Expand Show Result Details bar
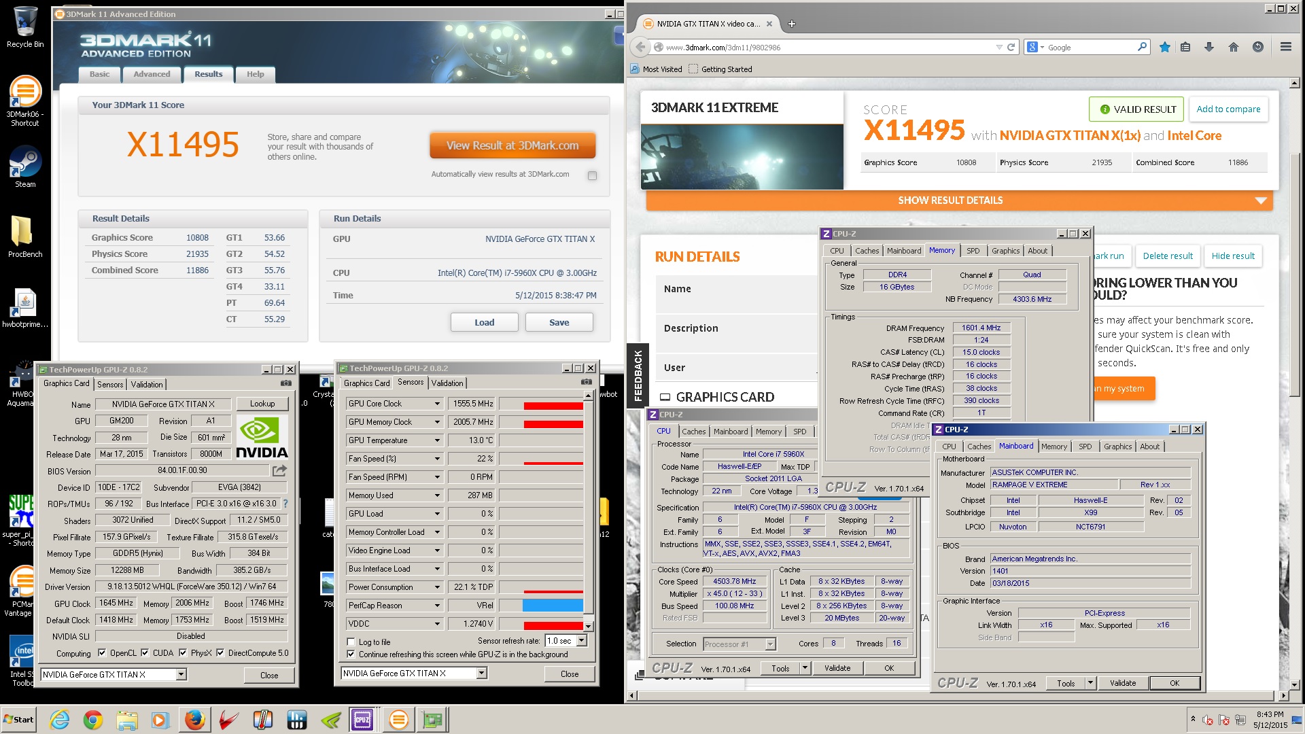This screenshot has height=734, width=1305. tap(959, 200)
